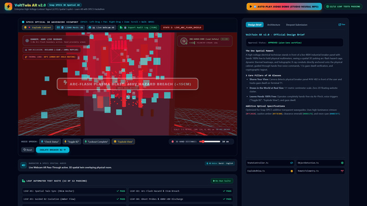Viewport: 367px width, 206px height.
Task: Export Audit Log as JSON
Action: pyautogui.click(x=138, y=28)
